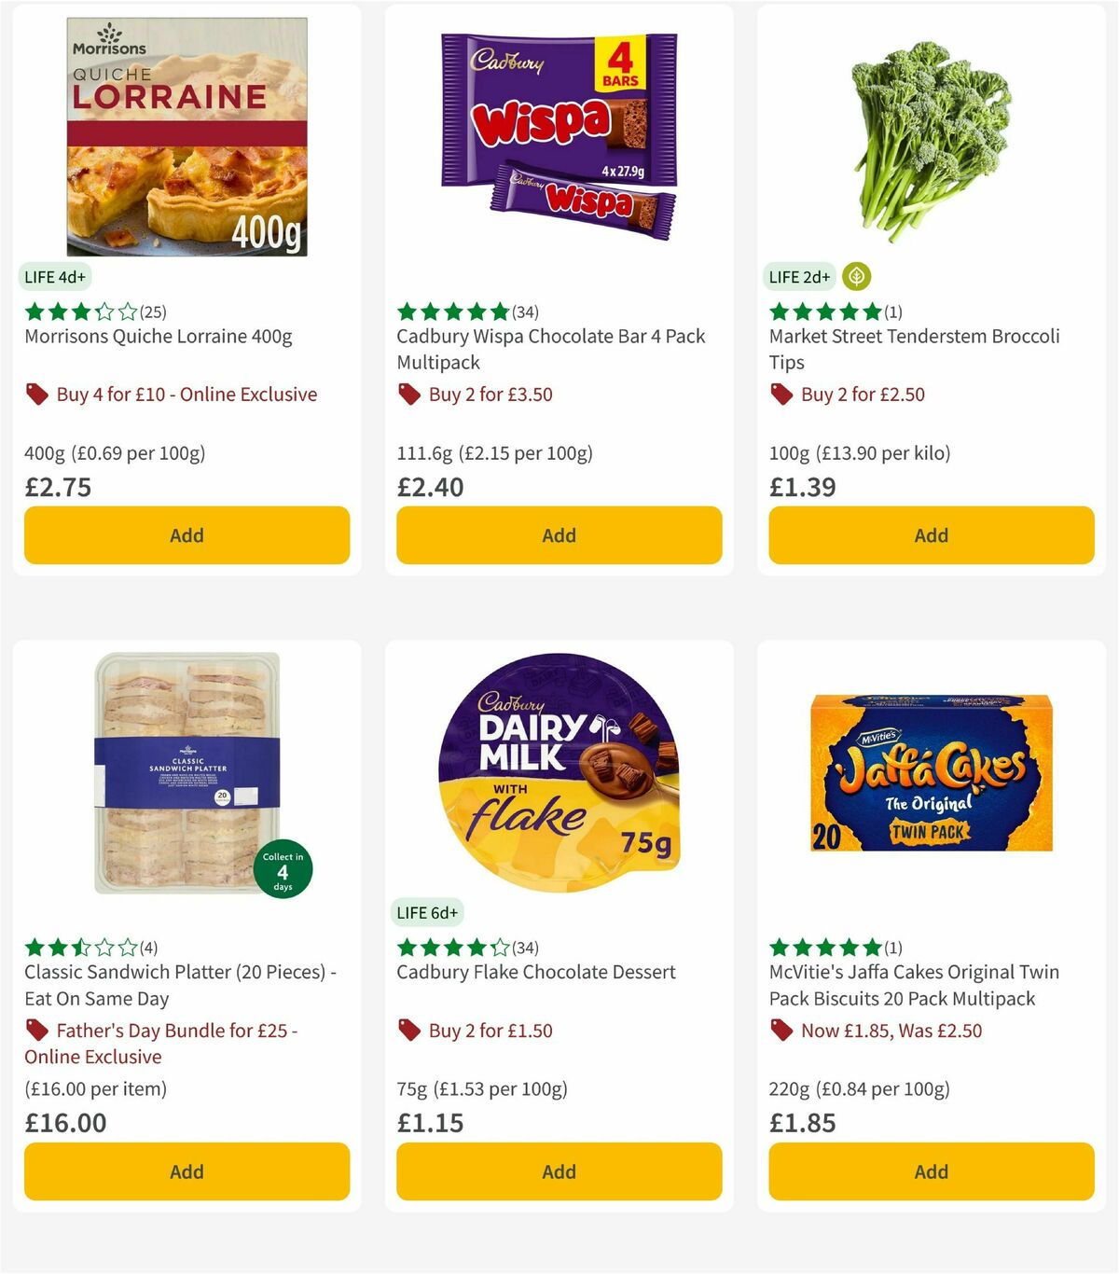The width and height of the screenshot is (1119, 1274).
Task: Toggle the 'LIFE 4d+' freshness badge on the quiche
Action: (x=53, y=276)
